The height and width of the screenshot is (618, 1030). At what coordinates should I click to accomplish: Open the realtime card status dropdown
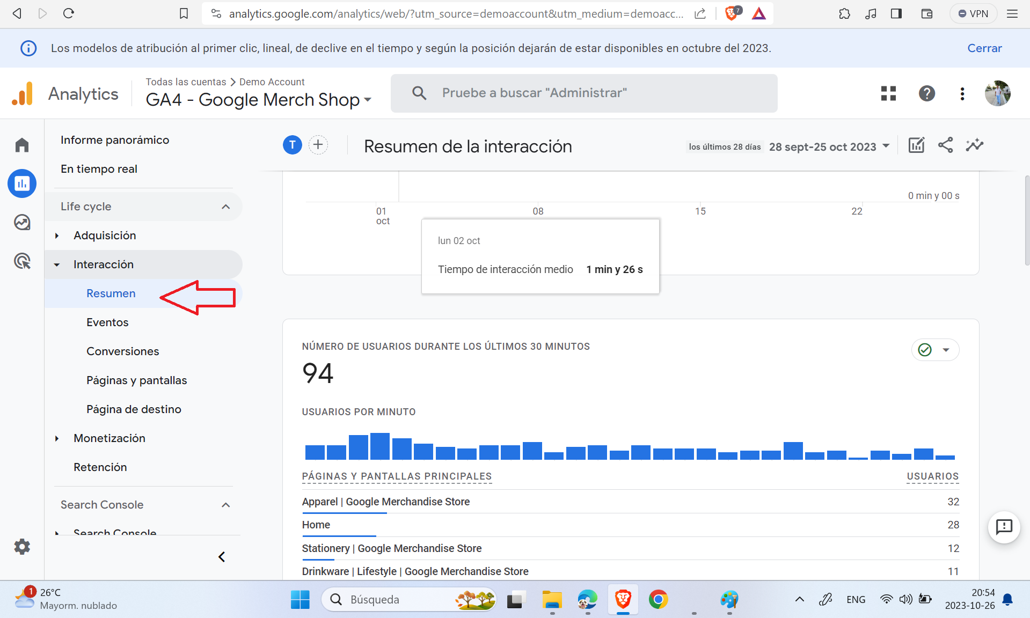[935, 350]
